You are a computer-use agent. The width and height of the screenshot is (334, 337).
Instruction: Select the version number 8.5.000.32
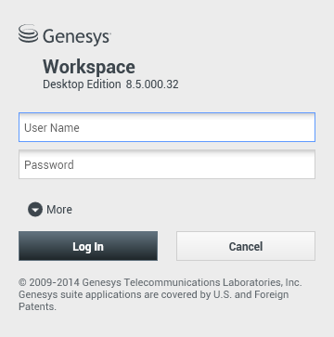click(152, 84)
